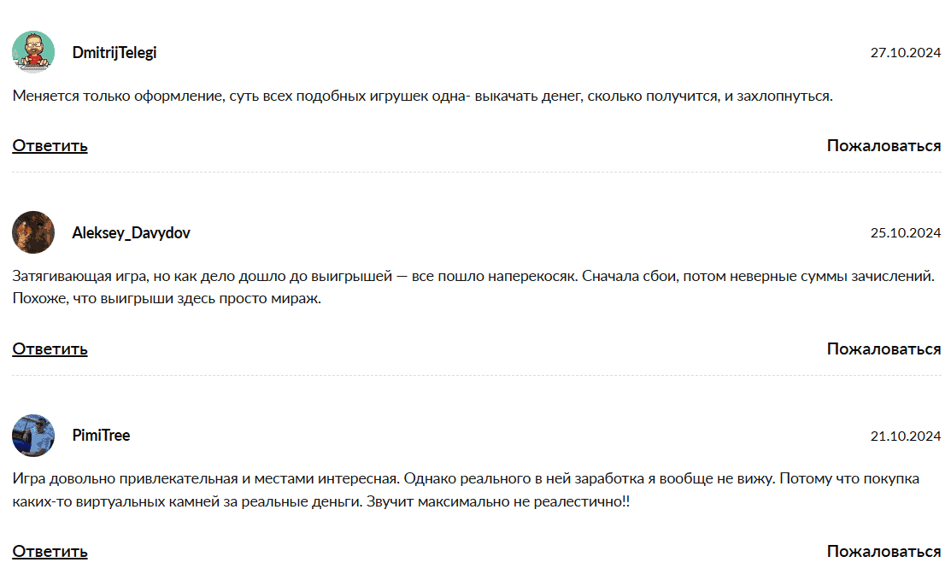Click the dashed divider below DmitrijTelegi's comment
The width and height of the screenshot is (951, 574).
point(476,172)
